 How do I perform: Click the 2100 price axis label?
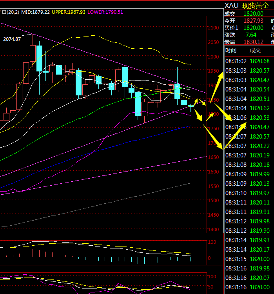[x=214, y=27]
